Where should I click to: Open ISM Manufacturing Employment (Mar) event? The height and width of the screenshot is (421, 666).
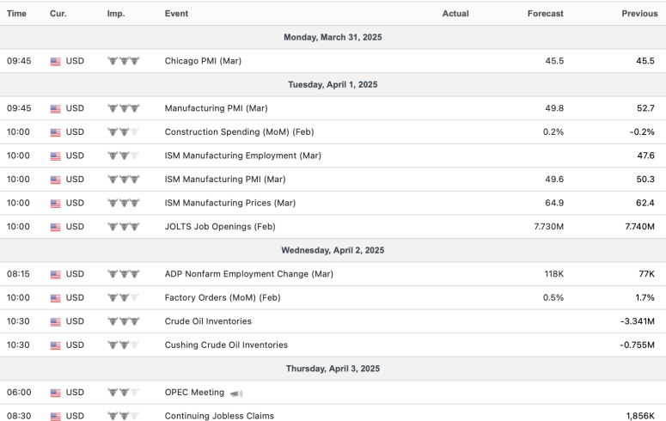tap(243, 156)
